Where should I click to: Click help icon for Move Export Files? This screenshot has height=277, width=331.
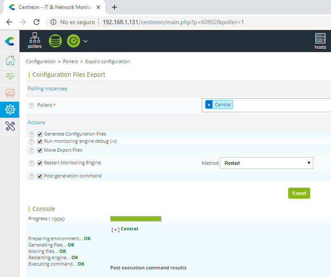point(31,150)
